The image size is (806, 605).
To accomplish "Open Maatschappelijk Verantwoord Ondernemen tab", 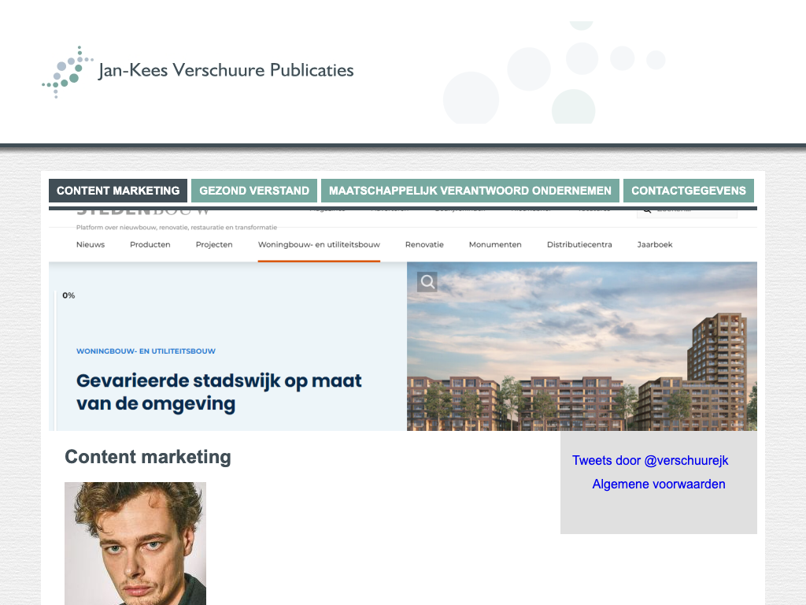I will pyautogui.click(x=470, y=191).
